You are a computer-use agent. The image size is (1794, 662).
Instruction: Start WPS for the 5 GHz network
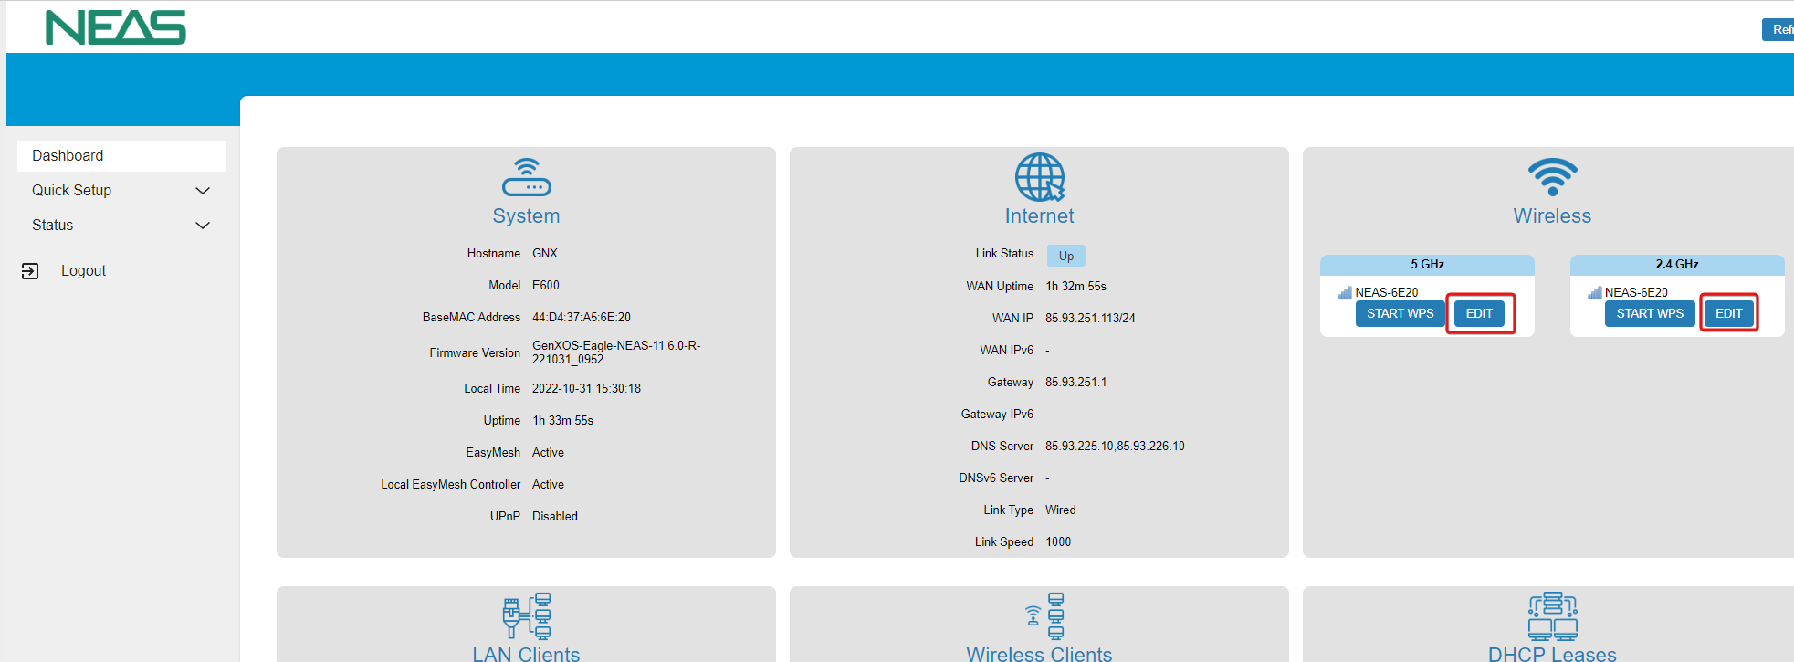point(1400,313)
